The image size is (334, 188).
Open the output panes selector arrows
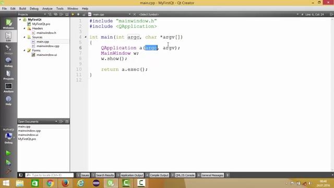[228, 175]
